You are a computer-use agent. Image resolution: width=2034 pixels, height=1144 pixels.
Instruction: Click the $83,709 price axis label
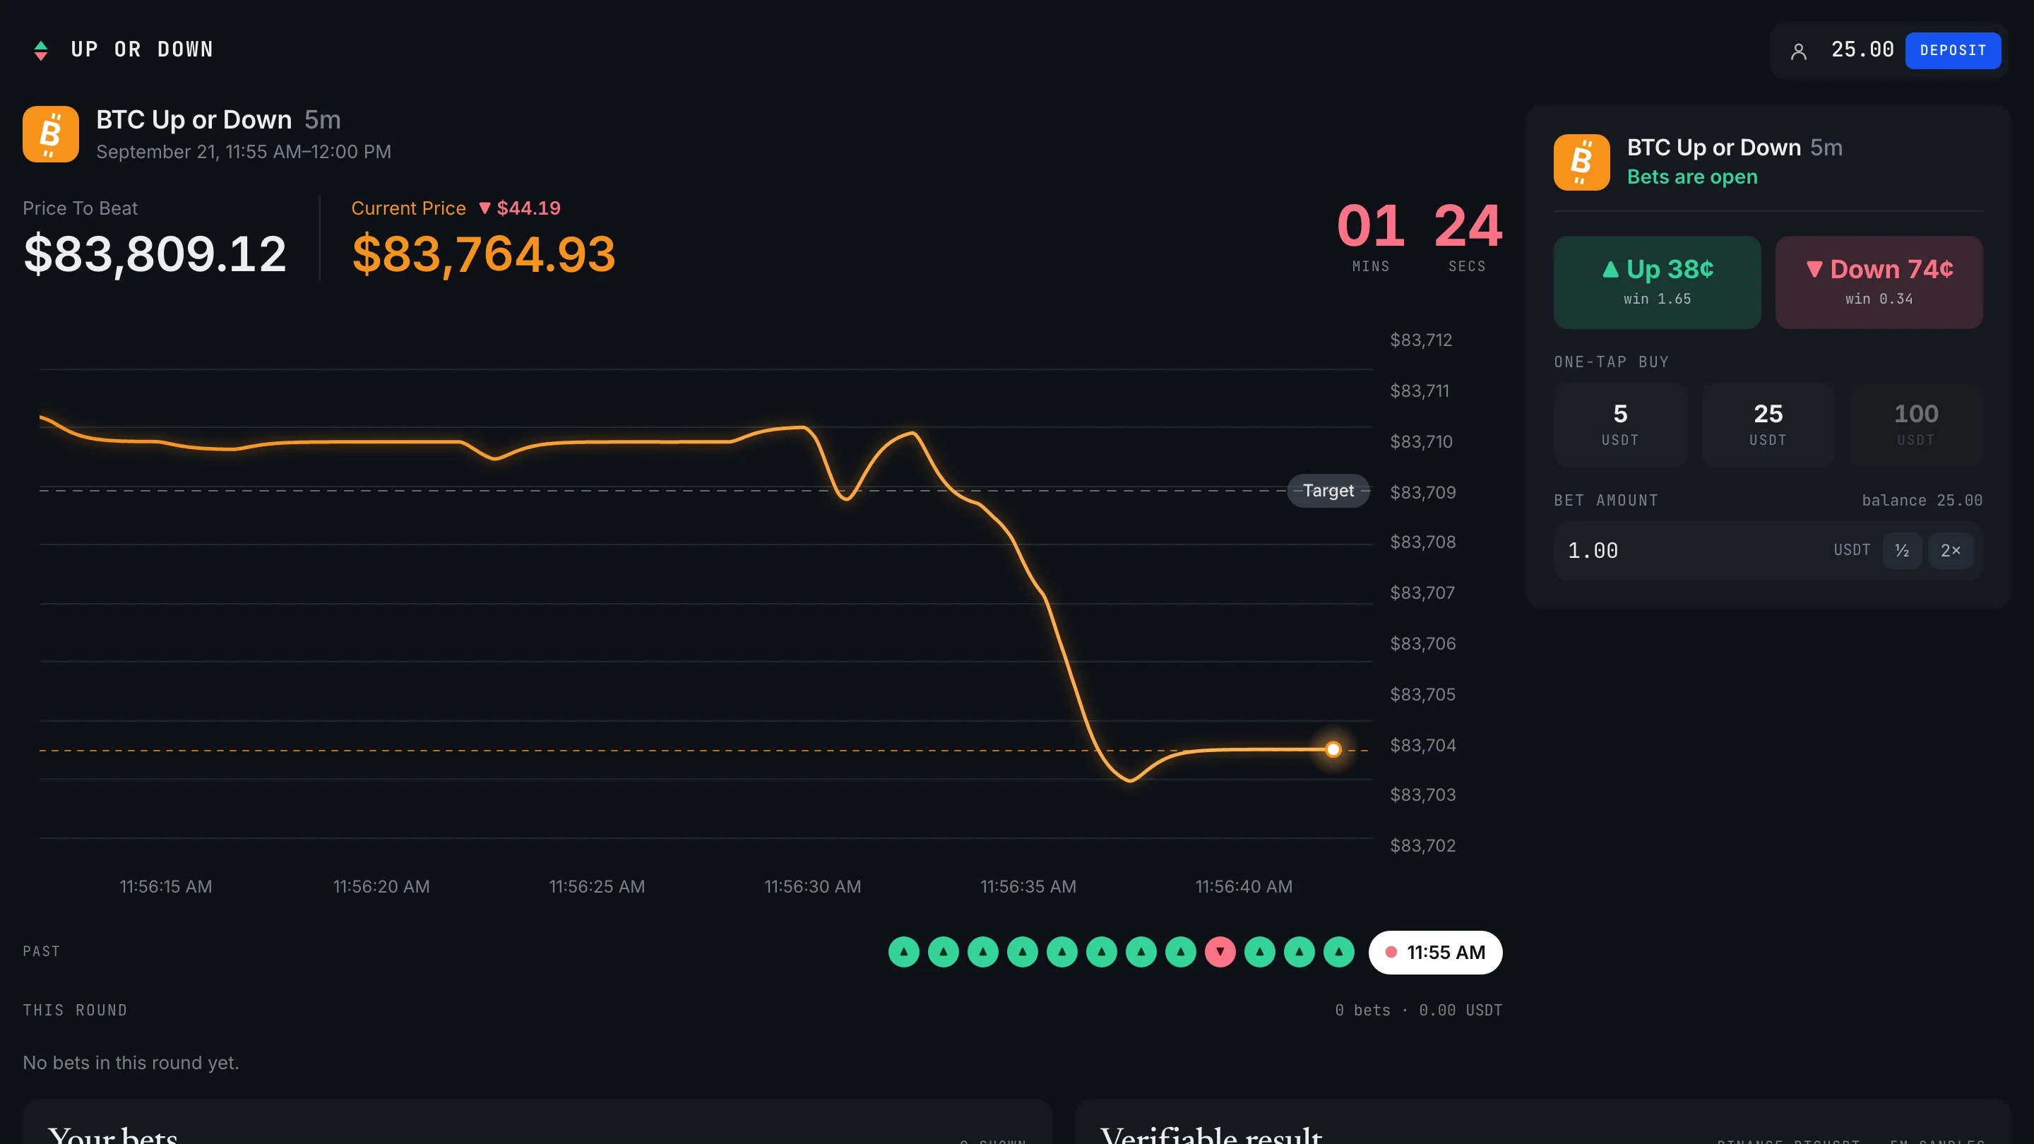pyautogui.click(x=1422, y=493)
